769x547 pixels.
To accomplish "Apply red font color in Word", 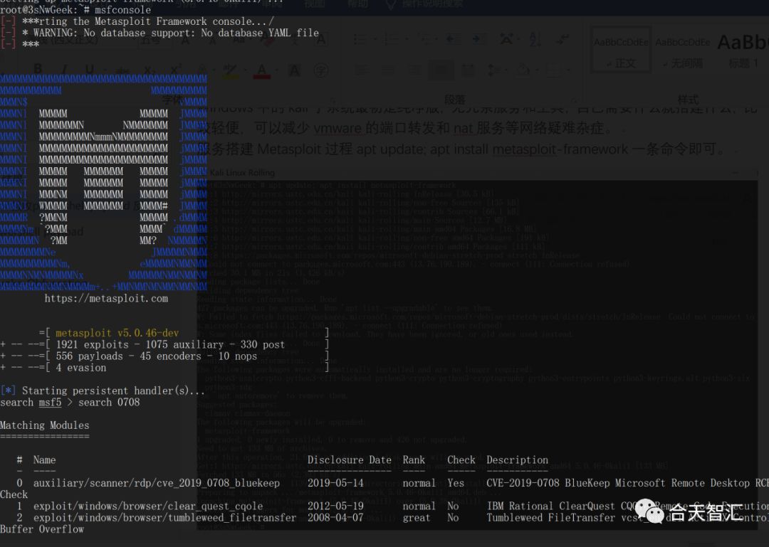I will coord(261,71).
